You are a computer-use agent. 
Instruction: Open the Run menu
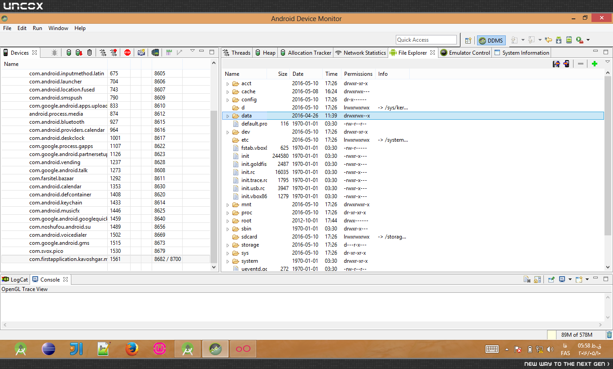click(x=37, y=28)
